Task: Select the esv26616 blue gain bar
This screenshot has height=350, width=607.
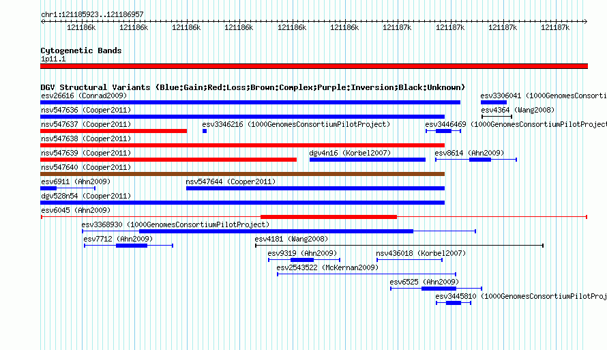Action: 250,102
